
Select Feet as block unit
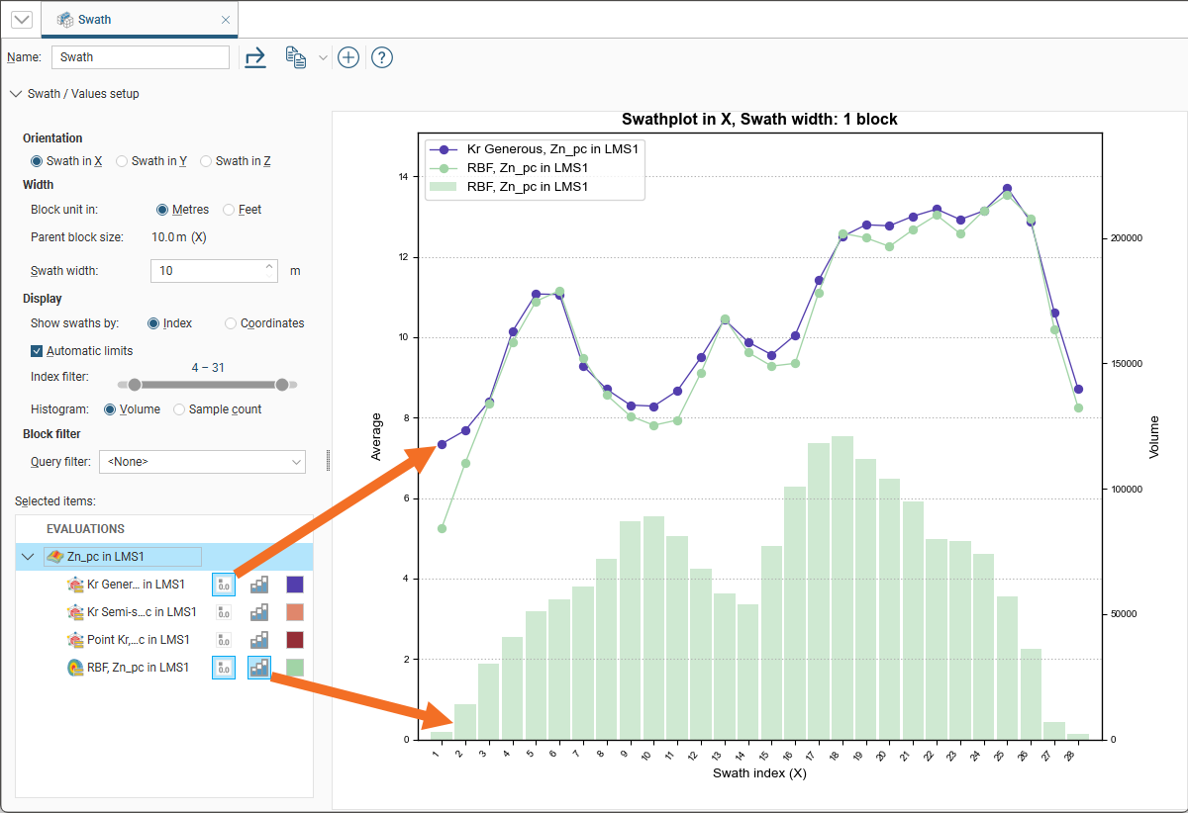(x=230, y=210)
